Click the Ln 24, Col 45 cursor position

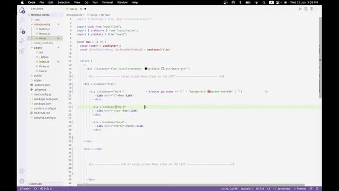(x=229, y=189)
